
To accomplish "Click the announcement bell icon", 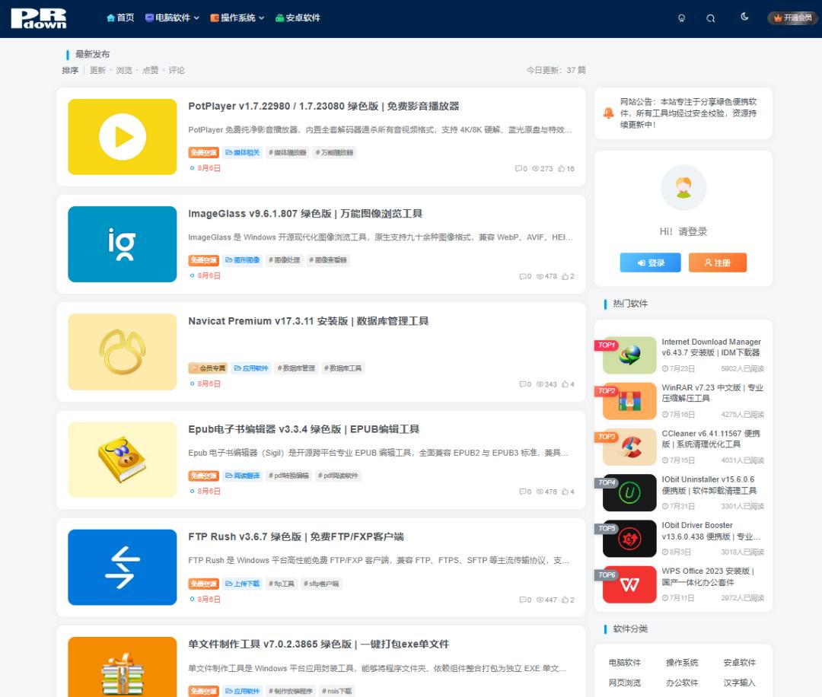I will [609, 113].
